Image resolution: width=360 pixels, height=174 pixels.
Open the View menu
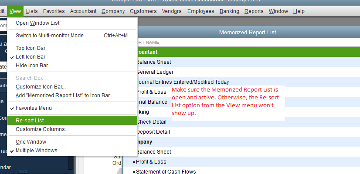(15, 11)
